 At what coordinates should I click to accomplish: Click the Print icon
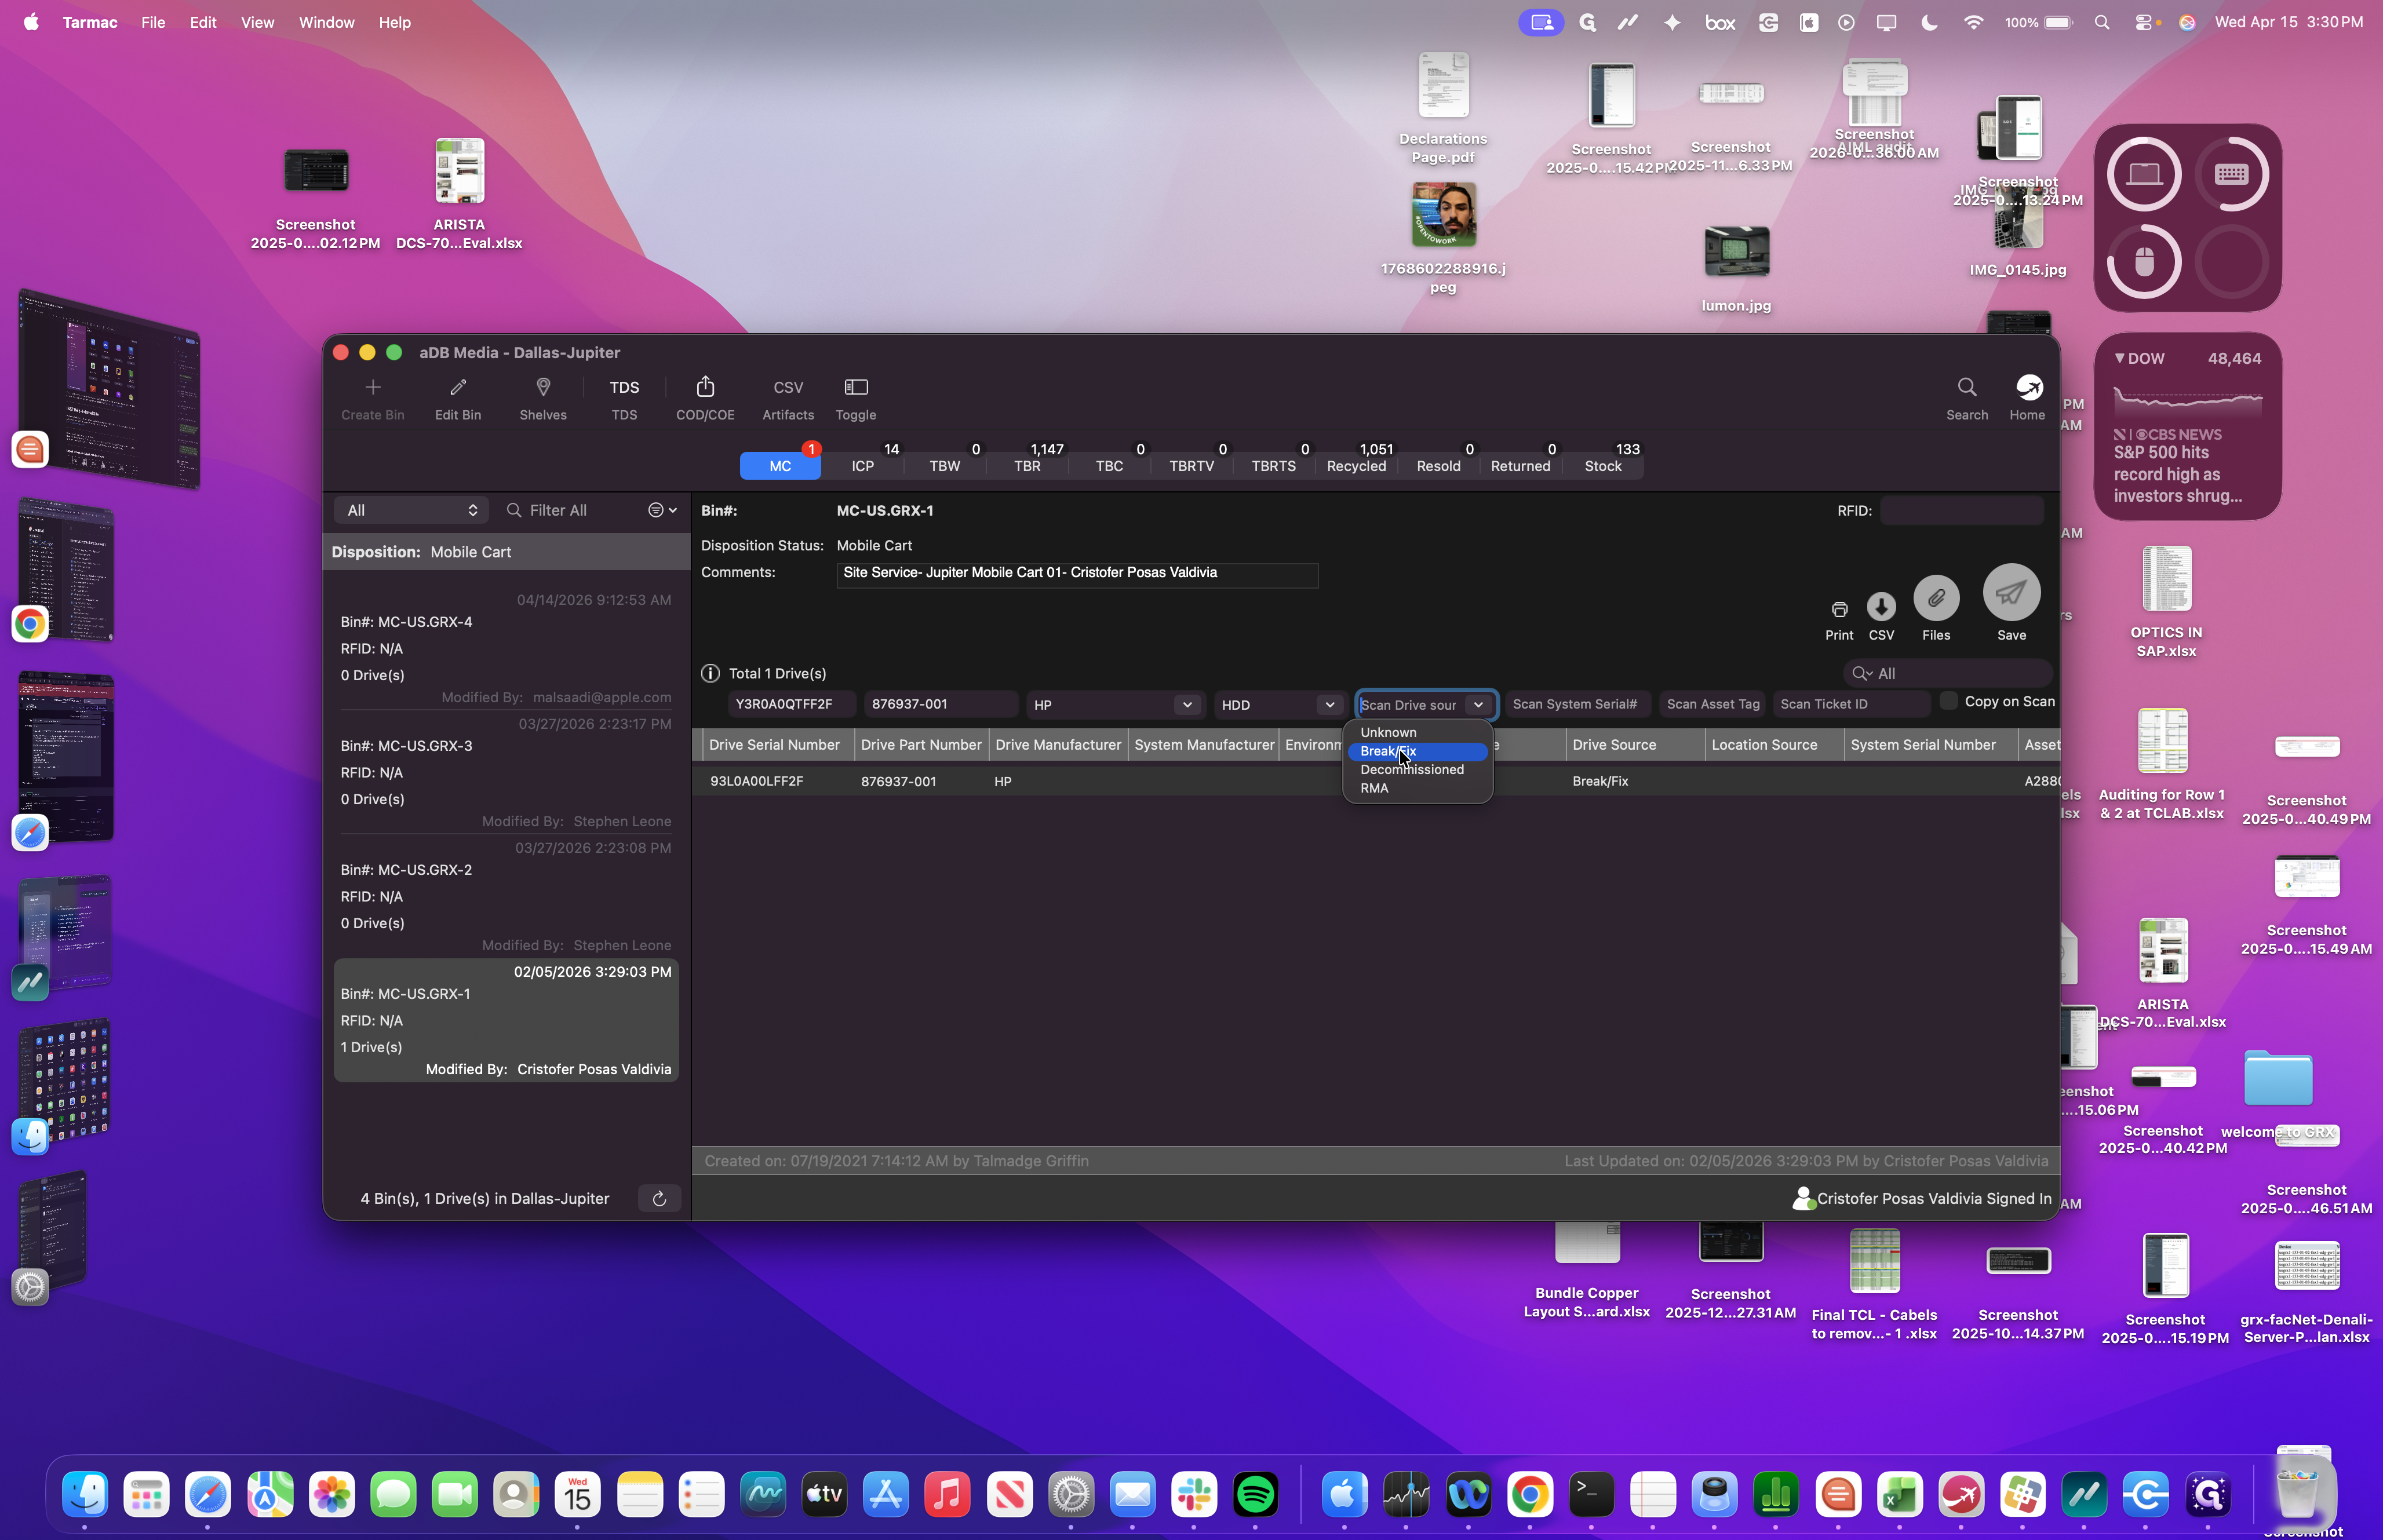1839,609
